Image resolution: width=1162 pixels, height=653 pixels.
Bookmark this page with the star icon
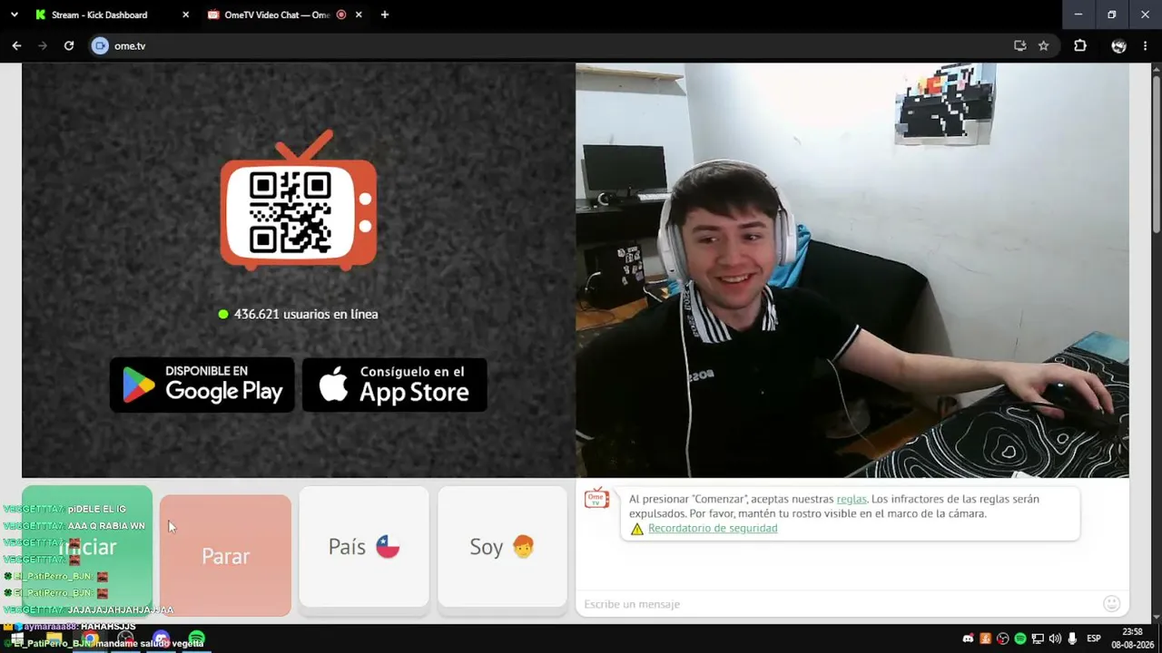1044,45
